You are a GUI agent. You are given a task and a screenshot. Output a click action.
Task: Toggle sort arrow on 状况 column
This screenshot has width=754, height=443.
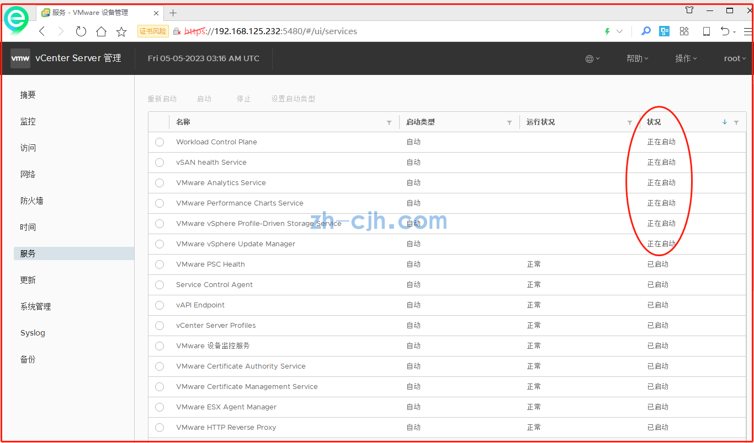[725, 122]
